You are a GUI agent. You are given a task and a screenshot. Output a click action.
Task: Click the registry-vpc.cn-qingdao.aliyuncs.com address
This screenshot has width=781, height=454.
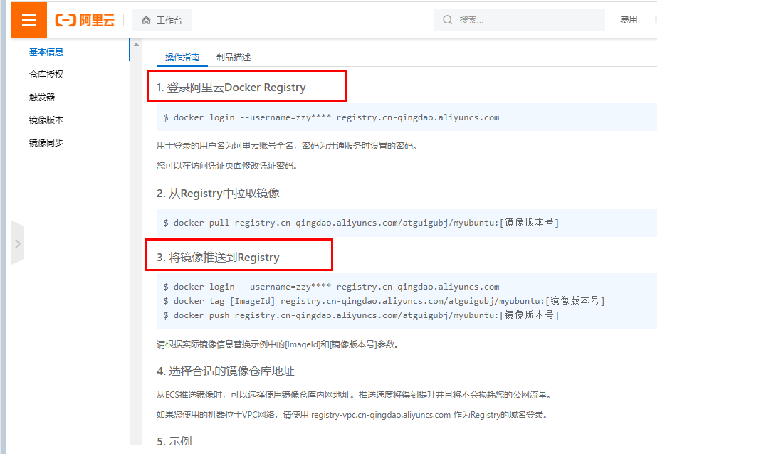point(381,415)
